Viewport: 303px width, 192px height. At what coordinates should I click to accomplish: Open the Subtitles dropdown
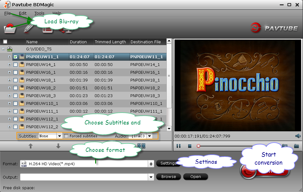point(59,136)
